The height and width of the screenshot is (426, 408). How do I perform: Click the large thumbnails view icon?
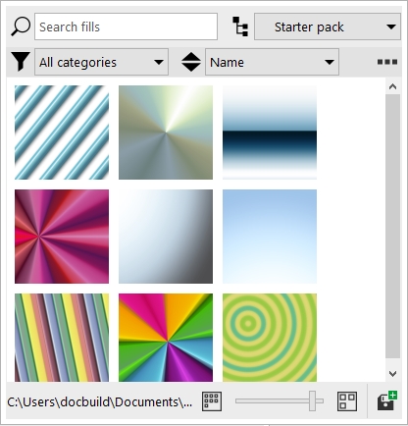(x=347, y=401)
